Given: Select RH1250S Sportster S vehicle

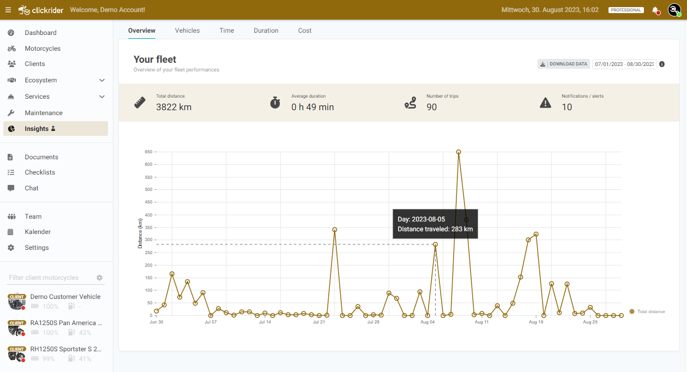Looking at the screenshot, I should pyautogui.click(x=66, y=349).
